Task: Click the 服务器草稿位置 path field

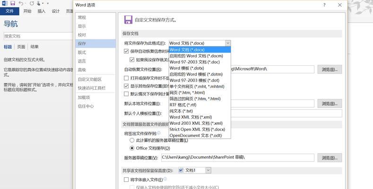Action: click(238, 158)
